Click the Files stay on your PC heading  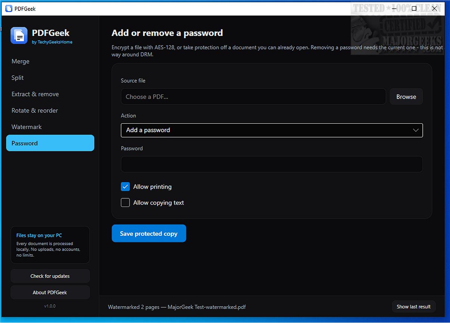click(39, 236)
